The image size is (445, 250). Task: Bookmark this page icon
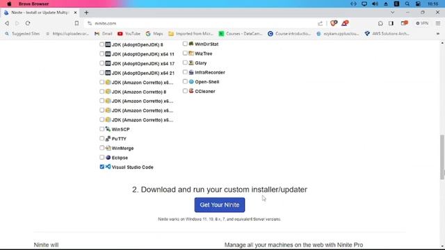(76, 23)
